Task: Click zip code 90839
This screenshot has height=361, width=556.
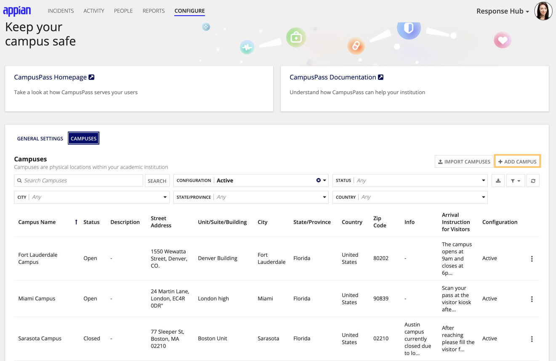Action: click(381, 299)
